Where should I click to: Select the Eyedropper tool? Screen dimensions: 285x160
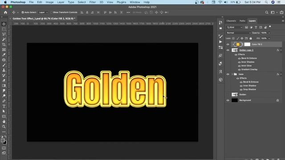4,55
